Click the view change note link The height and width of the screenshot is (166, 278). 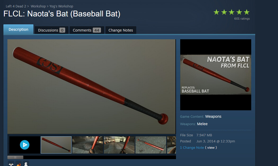(211, 147)
